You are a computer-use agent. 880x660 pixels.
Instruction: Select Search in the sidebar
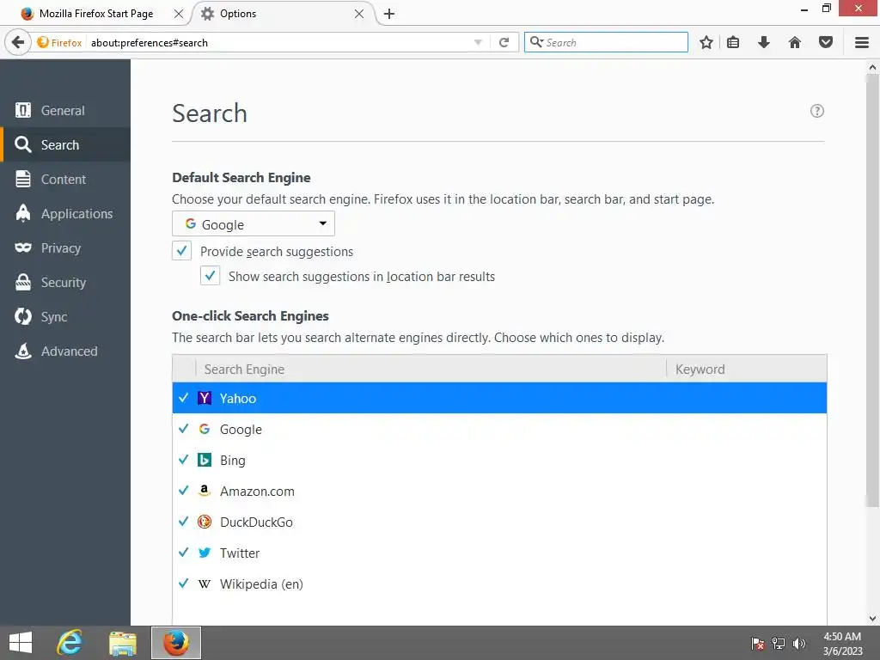65,144
